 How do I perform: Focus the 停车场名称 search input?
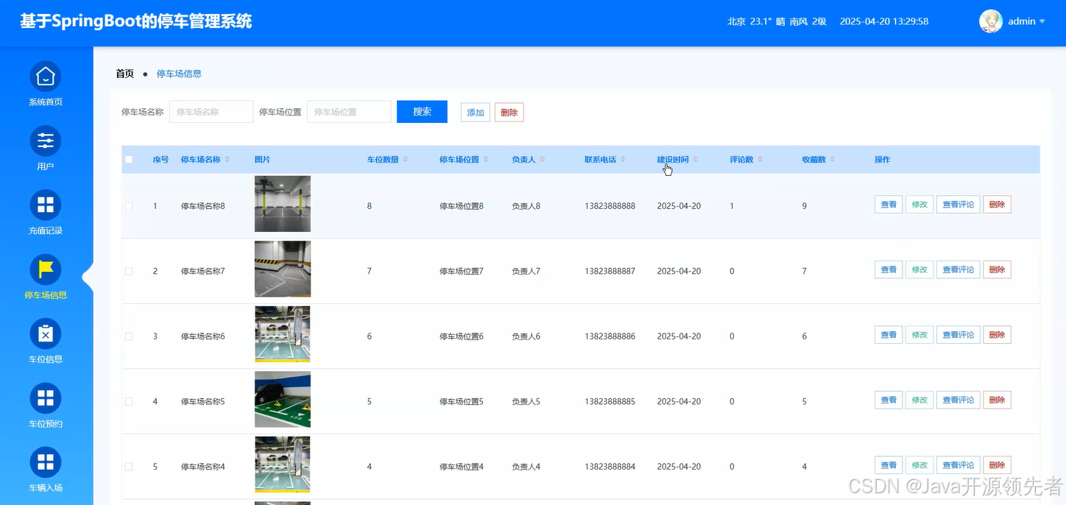pos(211,112)
